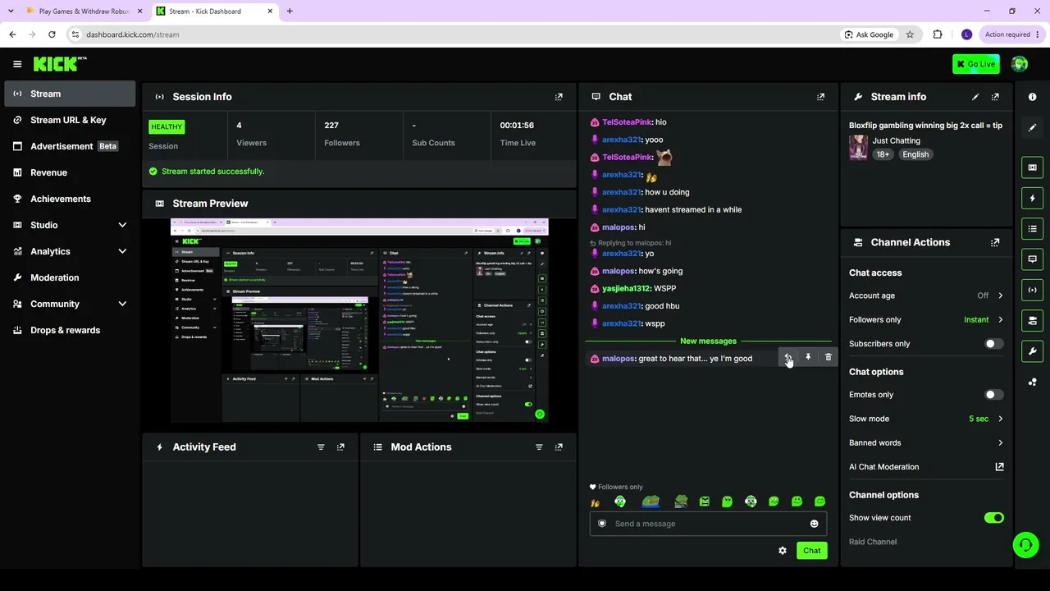The height and width of the screenshot is (591, 1050).
Task: Click the pencil icon in the right rail
Action: pyautogui.click(x=1032, y=127)
